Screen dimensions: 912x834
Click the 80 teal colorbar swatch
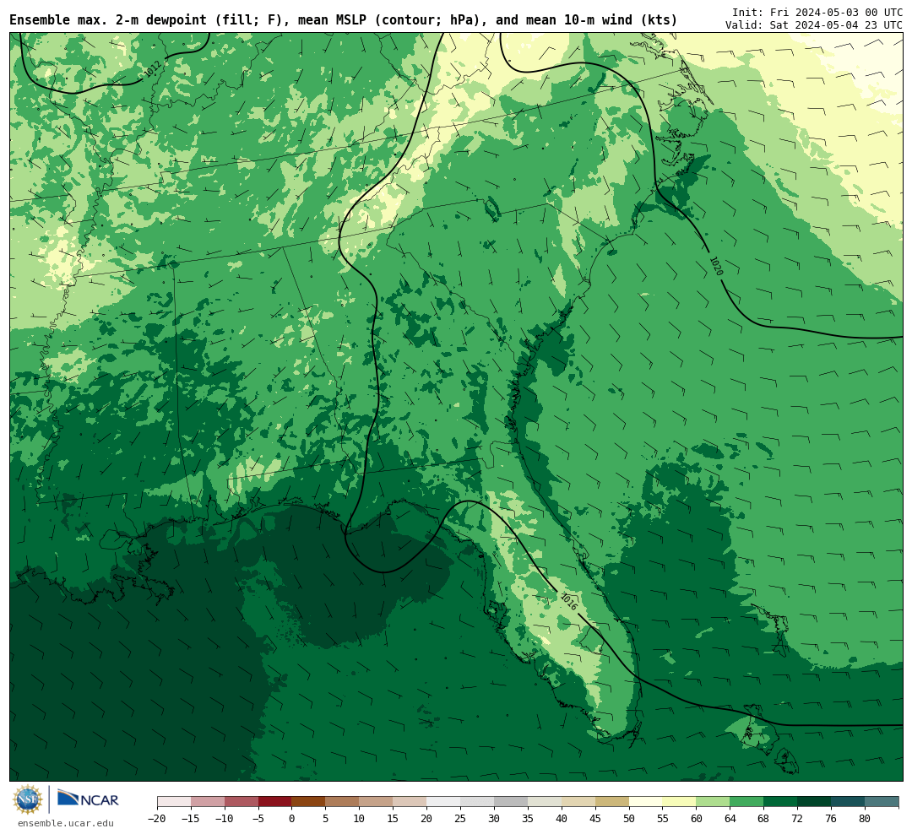(x=882, y=803)
